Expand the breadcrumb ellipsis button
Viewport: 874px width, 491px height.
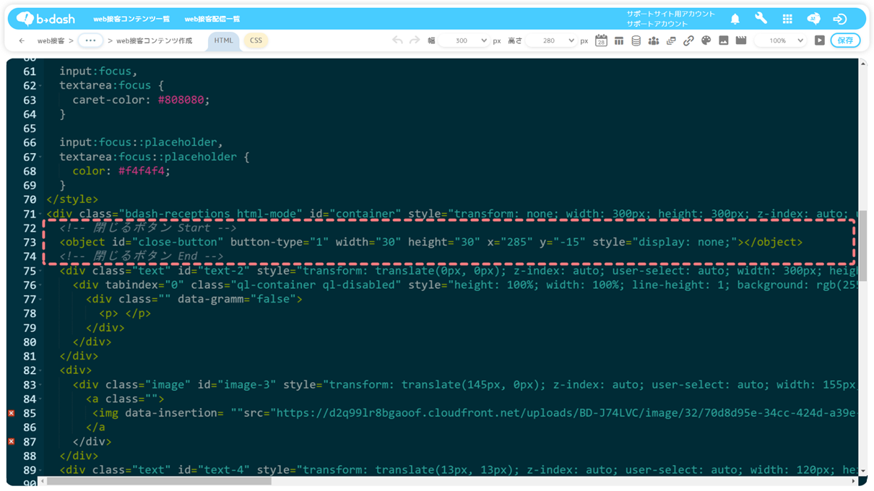point(90,40)
